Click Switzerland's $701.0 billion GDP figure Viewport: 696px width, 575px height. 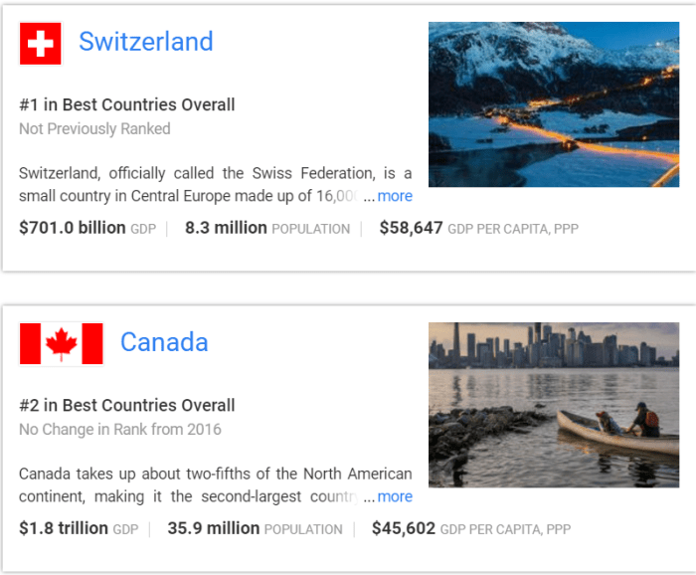(x=73, y=228)
